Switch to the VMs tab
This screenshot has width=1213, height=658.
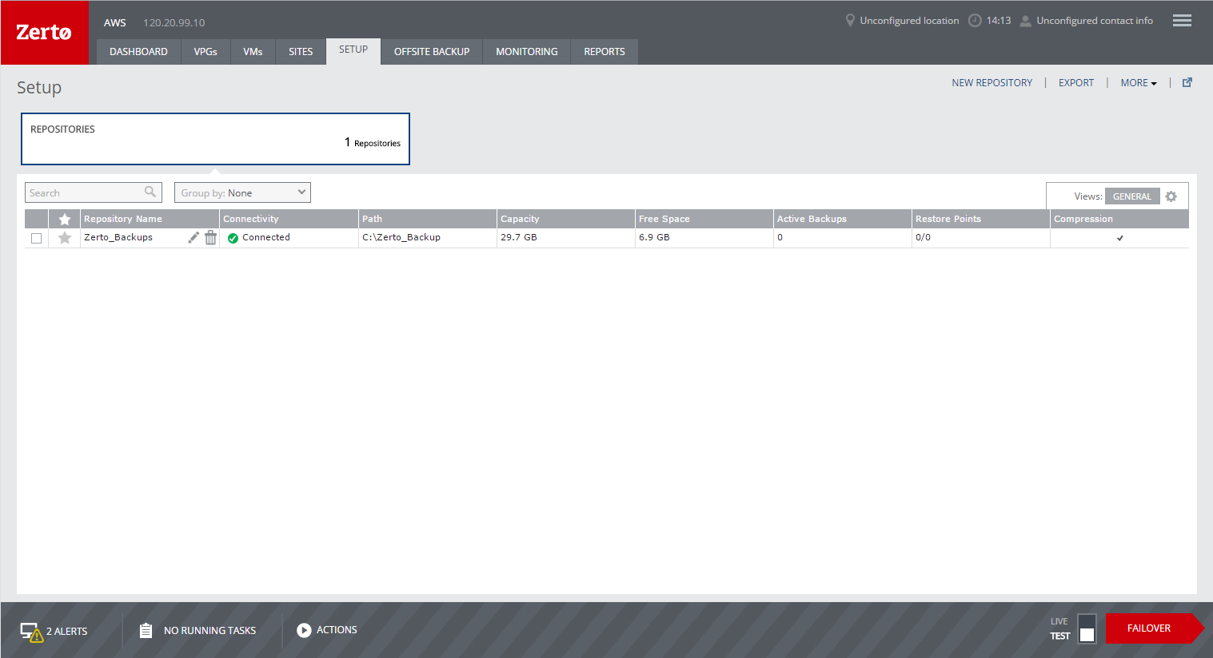(x=253, y=51)
